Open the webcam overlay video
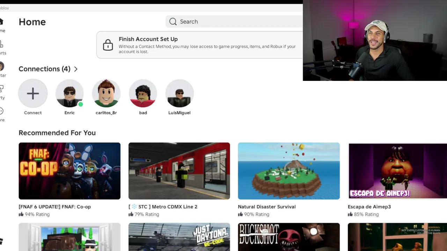 [375, 40]
